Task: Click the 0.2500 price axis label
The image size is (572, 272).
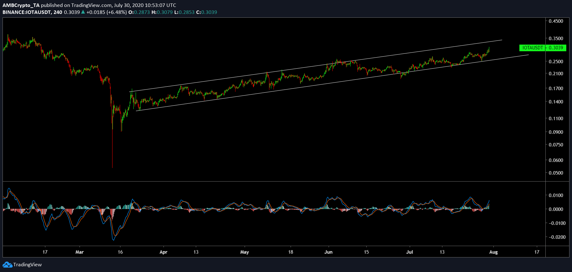Action: [x=556, y=62]
